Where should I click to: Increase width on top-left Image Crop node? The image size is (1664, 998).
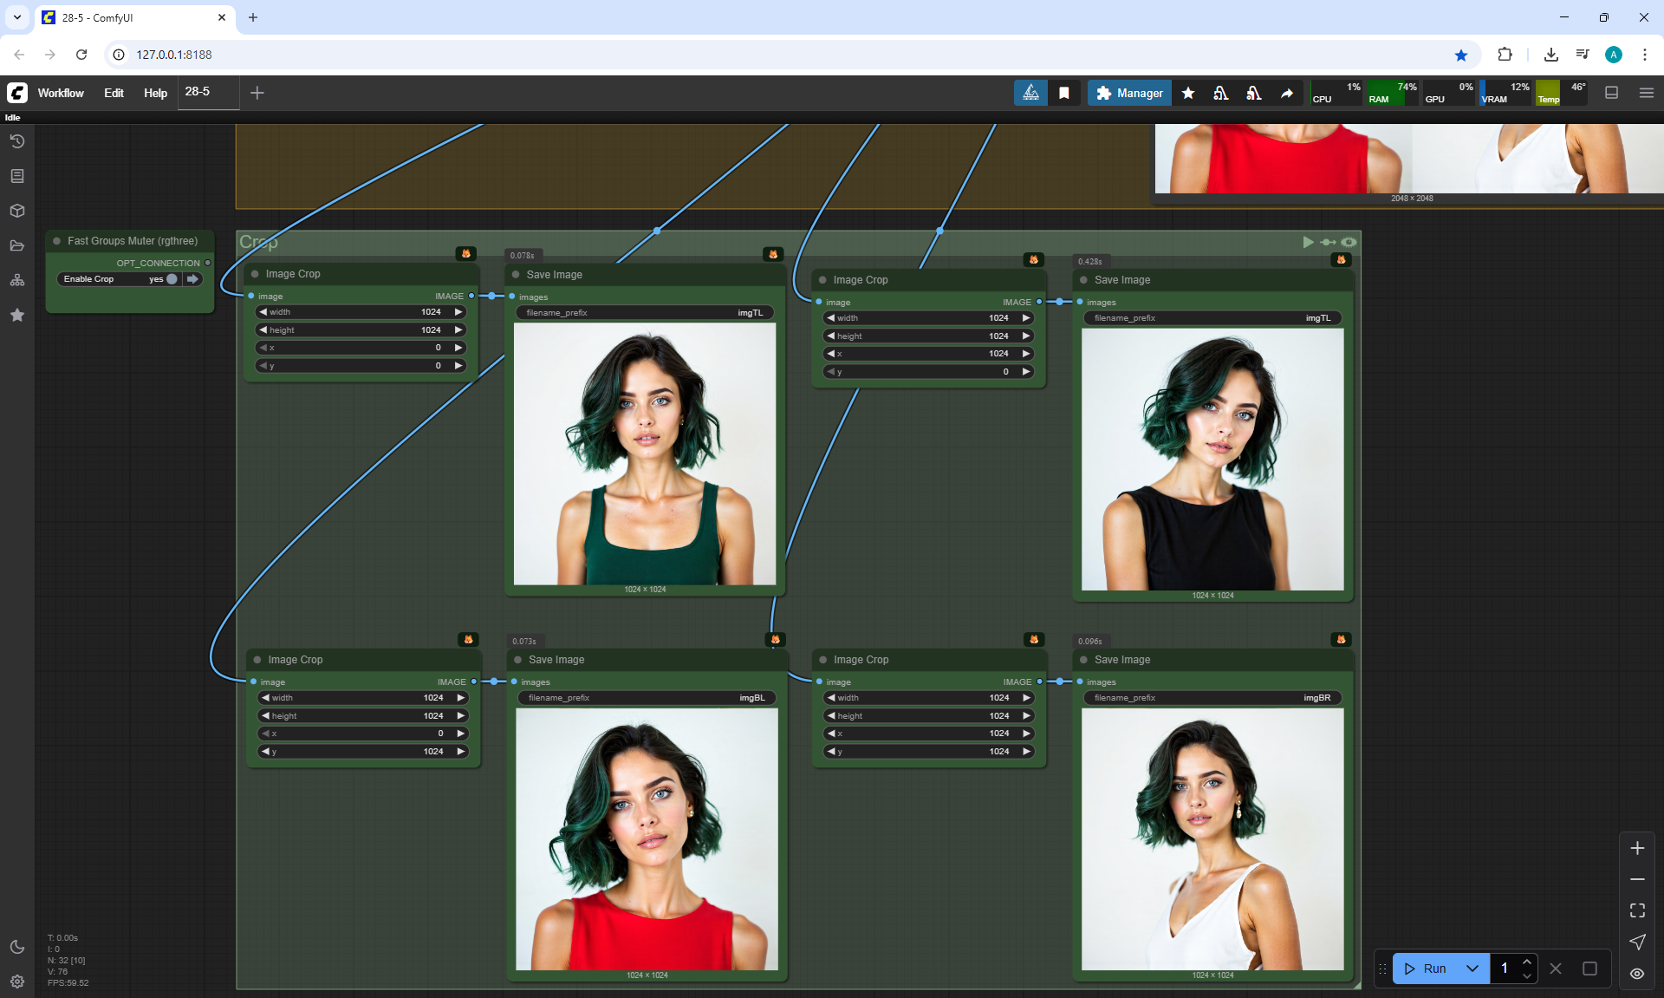pos(458,312)
